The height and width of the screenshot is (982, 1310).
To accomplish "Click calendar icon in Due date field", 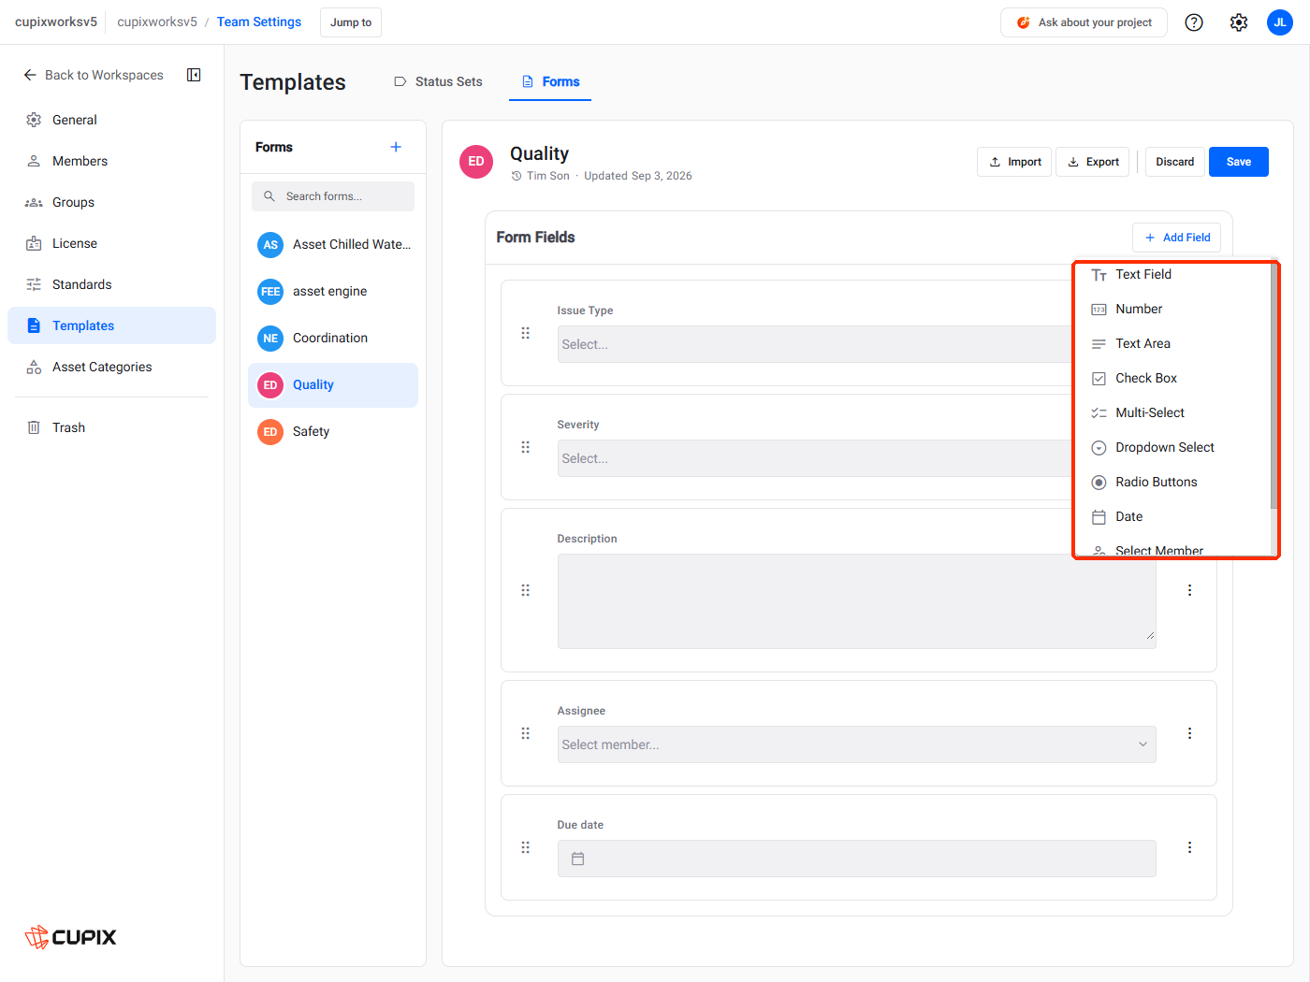I will click(x=578, y=859).
